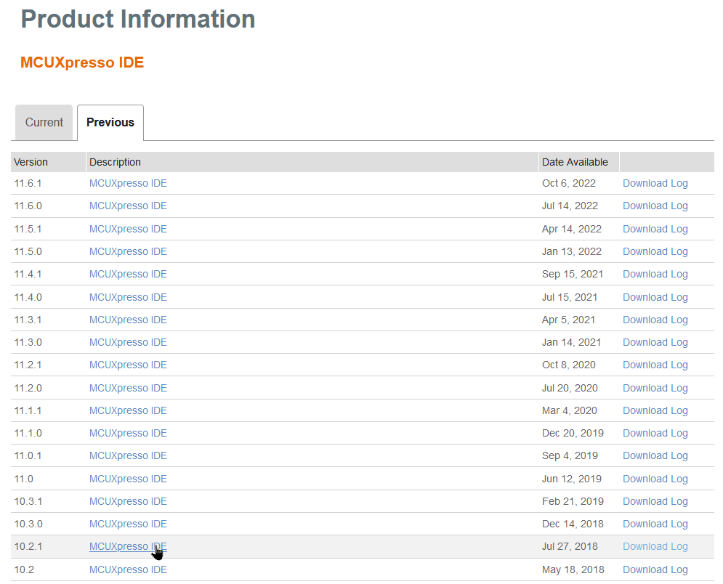Click the Version column header

31,162
